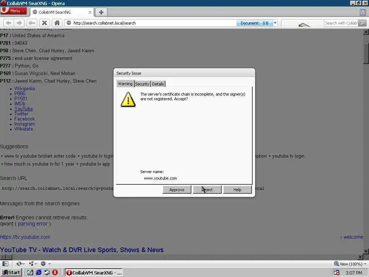The height and width of the screenshot is (277, 369).
Task: Switch to the Warning tab in dialog
Action: point(125,84)
